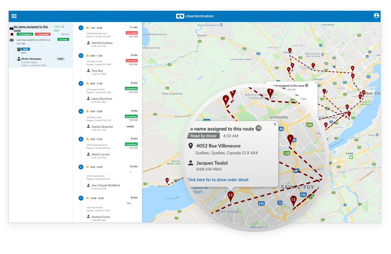Screen dimensions: 391x254
Task: Click map pin number 6 near Wendake
Action: [290, 51]
